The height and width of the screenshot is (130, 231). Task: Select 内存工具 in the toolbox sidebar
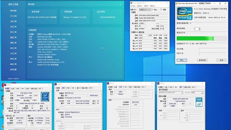(x=13, y=27)
